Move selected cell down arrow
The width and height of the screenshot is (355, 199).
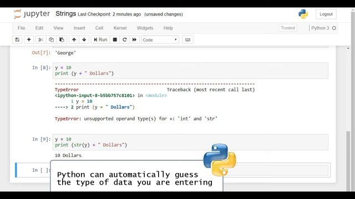tap(84, 40)
